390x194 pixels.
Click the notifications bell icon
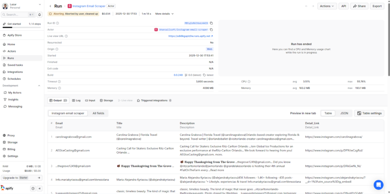(x=39, y=14)
